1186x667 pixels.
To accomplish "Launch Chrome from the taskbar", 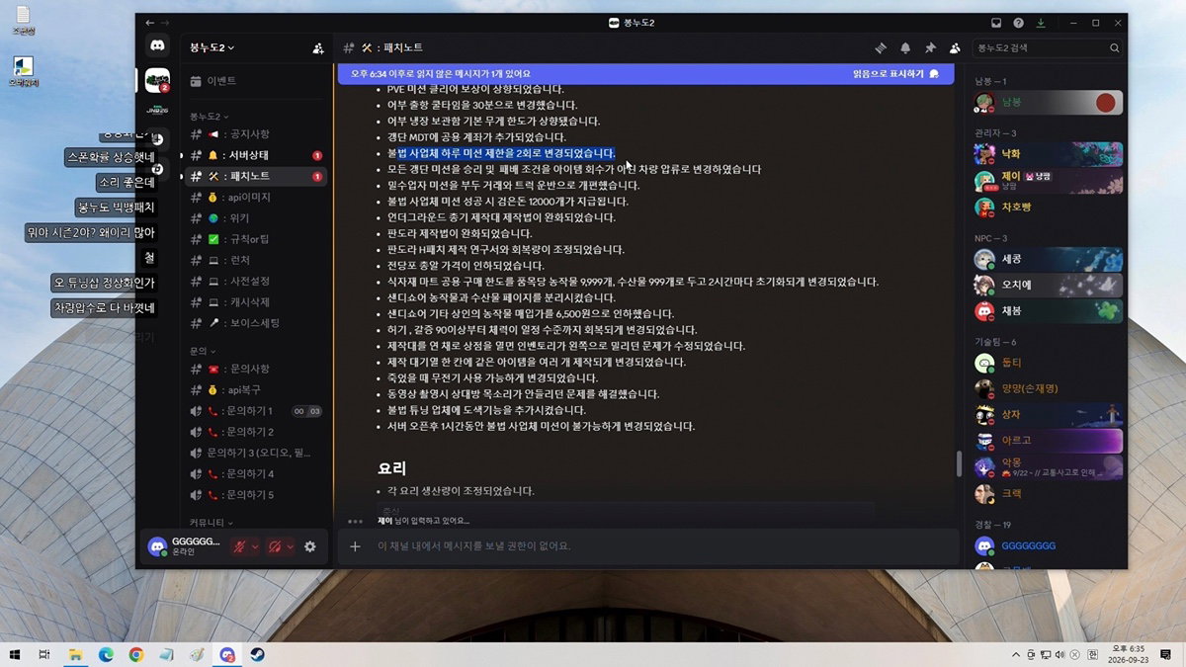I will [x=136, y=654].
